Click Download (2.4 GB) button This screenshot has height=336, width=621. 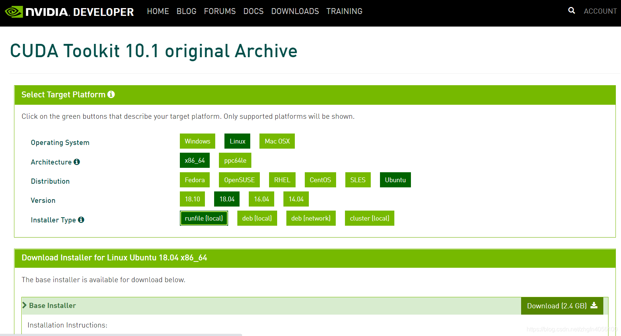pyautogui.click(x=562, y=306)
